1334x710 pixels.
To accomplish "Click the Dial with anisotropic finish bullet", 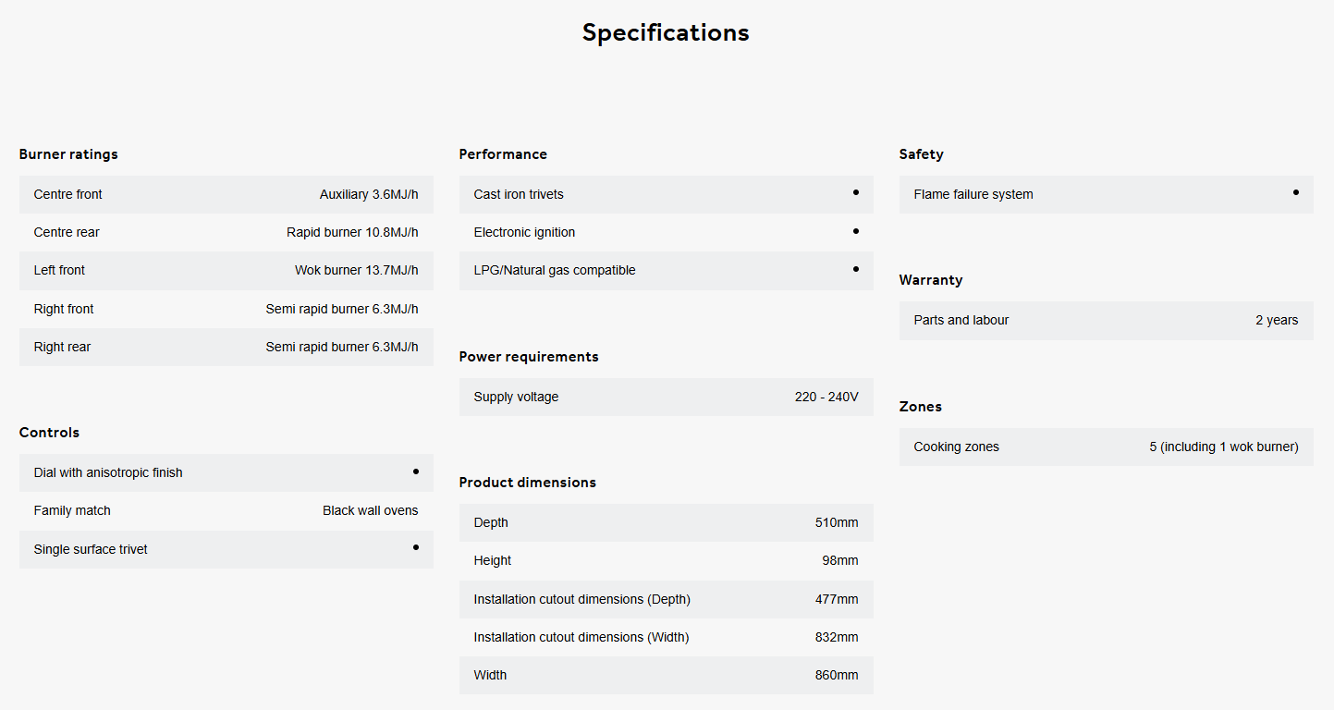I will point(416,471).
